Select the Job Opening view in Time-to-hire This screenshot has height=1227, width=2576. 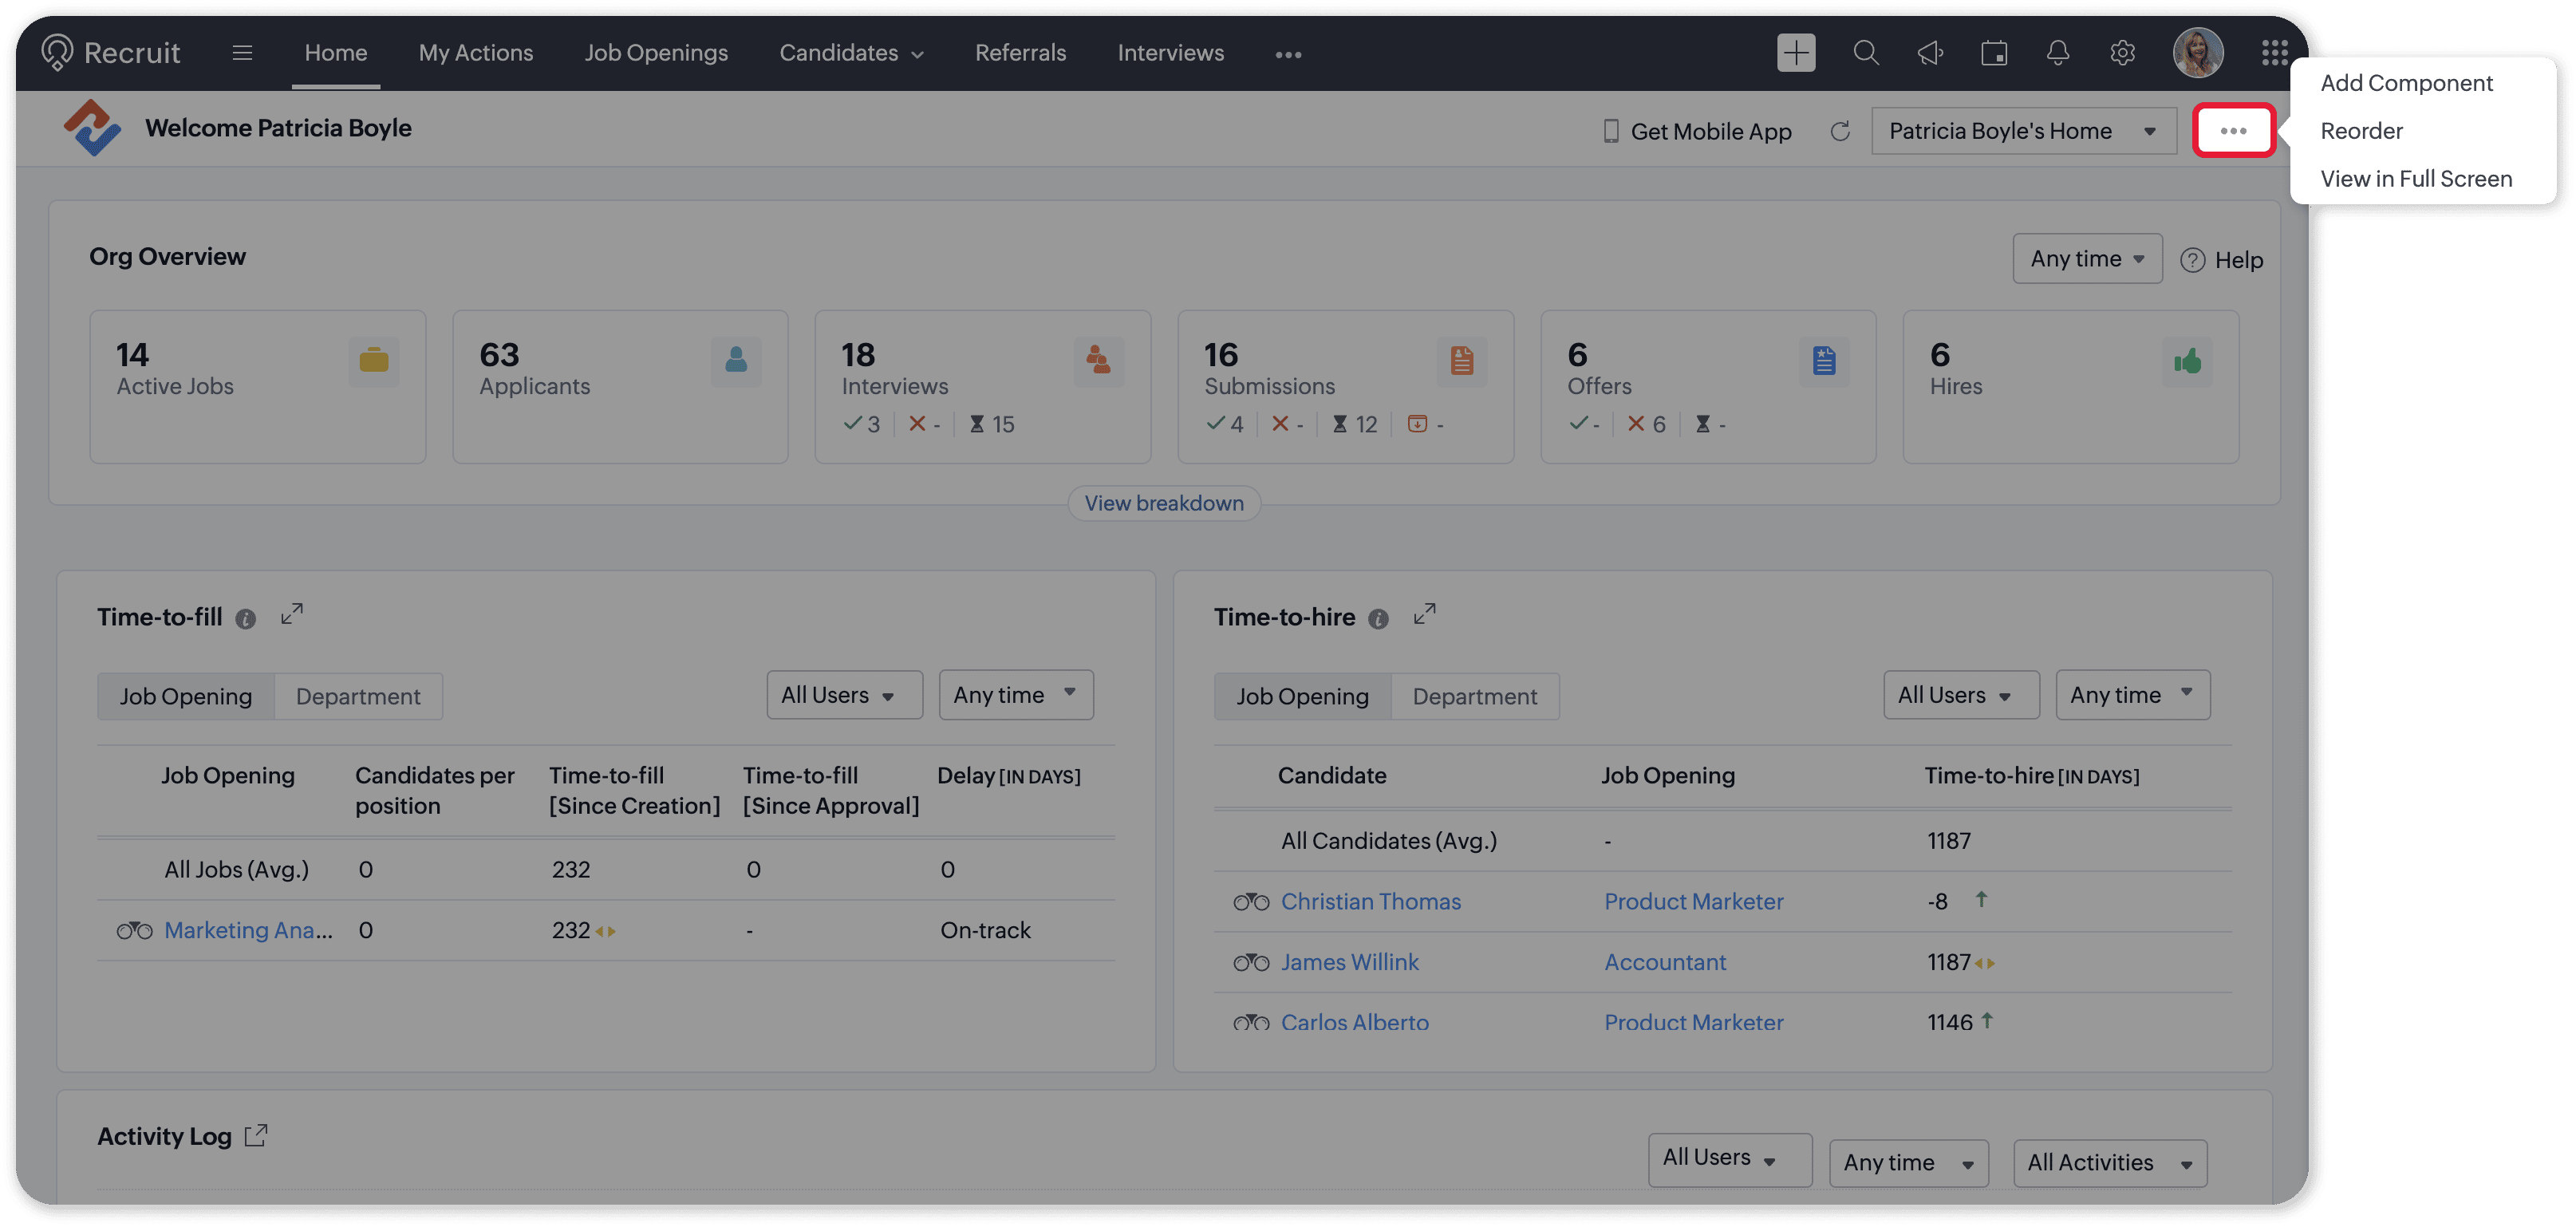pyautogui.click(x=1302, y=696)
